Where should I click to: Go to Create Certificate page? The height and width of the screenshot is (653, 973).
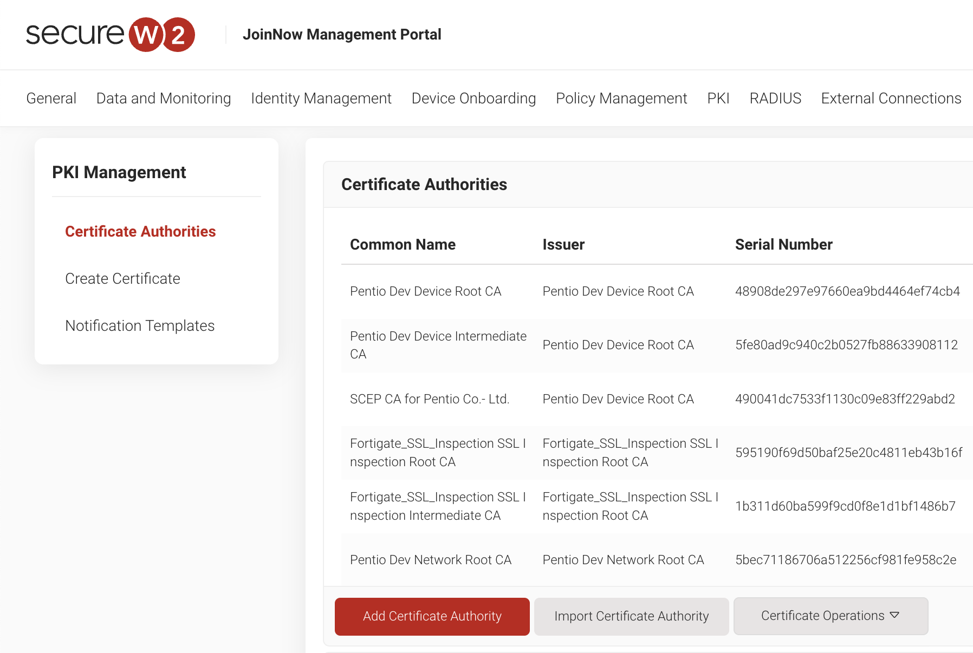pos(122,278)
